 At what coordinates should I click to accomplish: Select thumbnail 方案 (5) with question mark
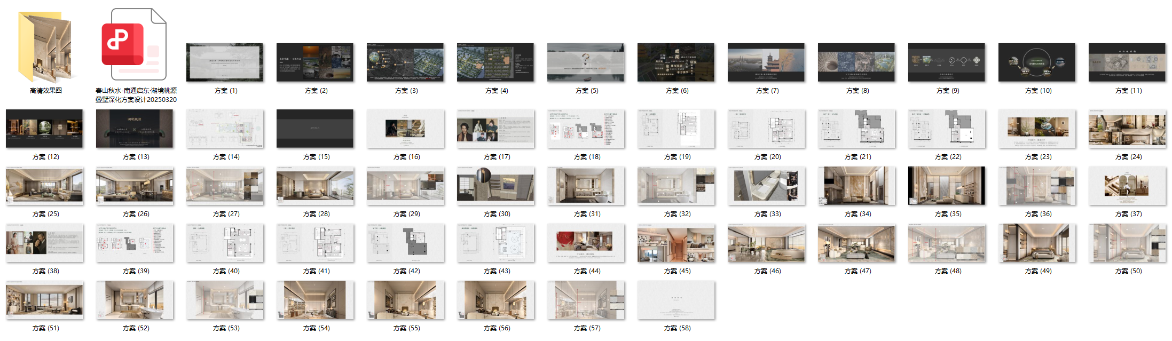coord(586,62)
